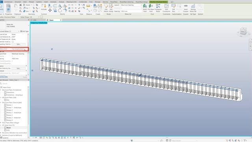Click the ribbon Spacing value field
This screenshot has height=142, width=252.
click(x=131, y=11)
